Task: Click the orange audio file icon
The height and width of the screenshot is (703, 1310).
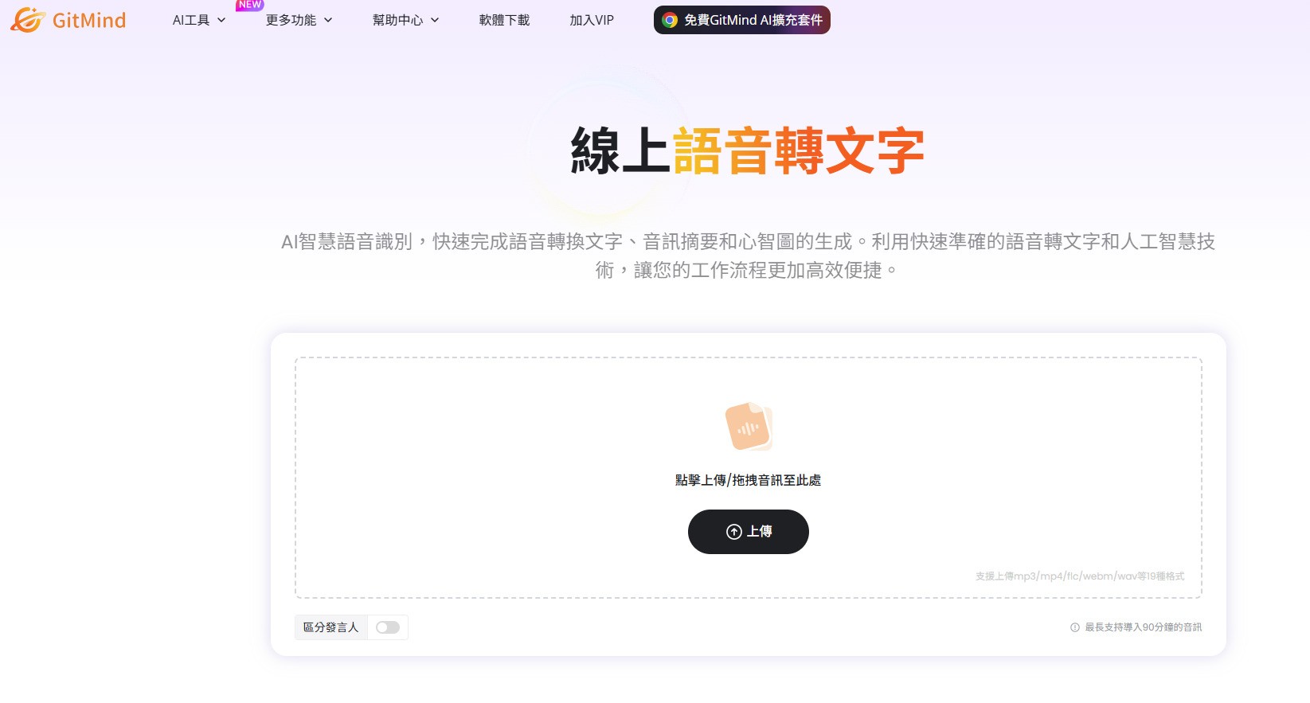Action: (x=749, y=426)
